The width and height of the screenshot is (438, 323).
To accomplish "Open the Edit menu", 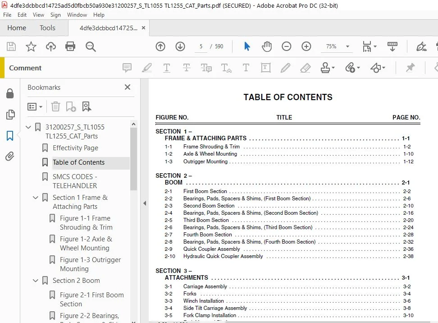I will pyautogui.click(x=22, y=15).
